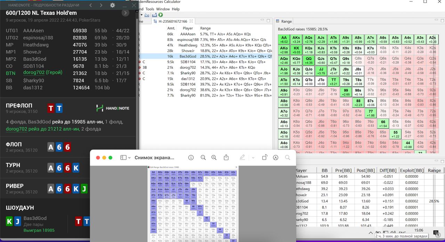
Task: Open Preview markup options dropdown arrow
Action: (253, 158)
